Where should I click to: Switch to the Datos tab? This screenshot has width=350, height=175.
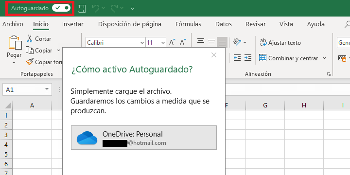[x=224, y=24]
